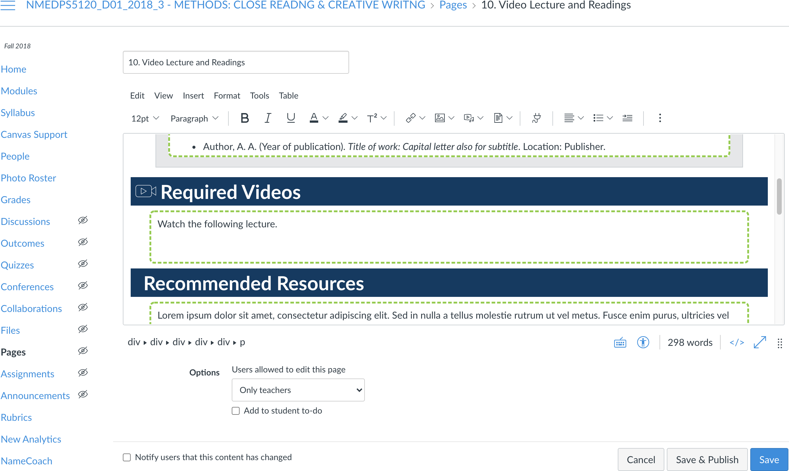Click Save & Publish
The image size is (789, 471).
[707, 460]
